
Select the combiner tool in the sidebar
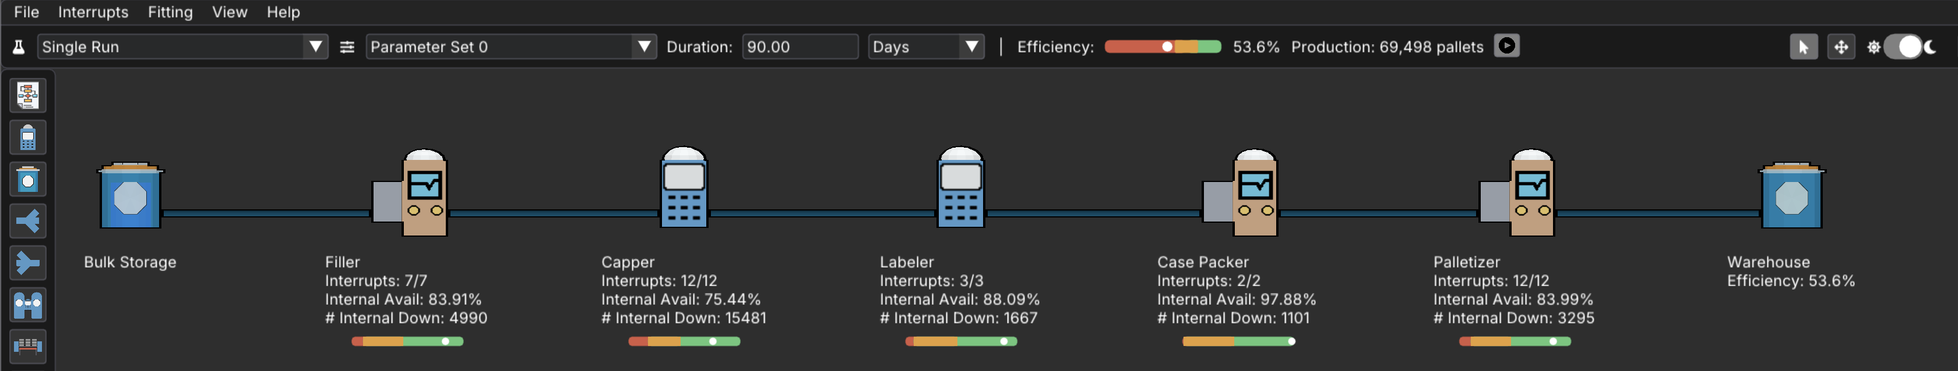[28, 262]
